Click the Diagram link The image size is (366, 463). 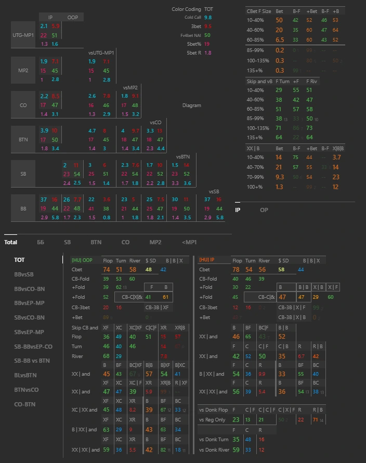click(x=191, y=105)
